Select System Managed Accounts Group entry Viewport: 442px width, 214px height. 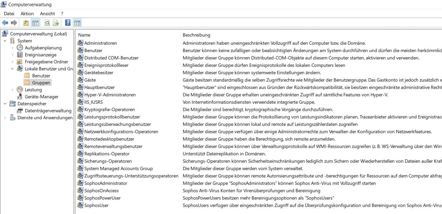click(x=119, y=168)
